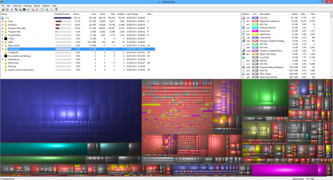Screen dimensions: 333x180
Task: Click the .msp installer patch file icon
Action: 244,51
